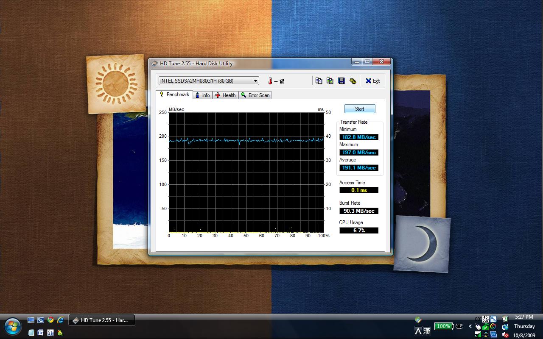Image resolution: width=543 pixels, height=339 pixels.
Task: Switch to the Error Scan tab
Action: tap(255, 95)
